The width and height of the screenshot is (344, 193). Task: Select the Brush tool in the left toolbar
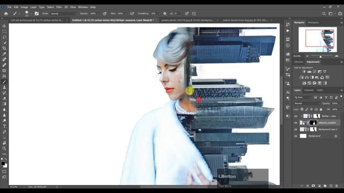tap(4, 82)
